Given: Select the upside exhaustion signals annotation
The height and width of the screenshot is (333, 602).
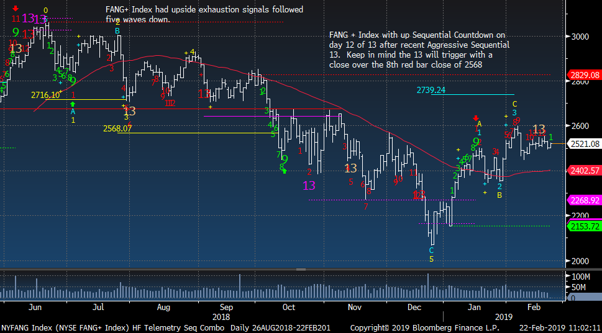Looking at the screenshot, I should (x=204, y=14).
